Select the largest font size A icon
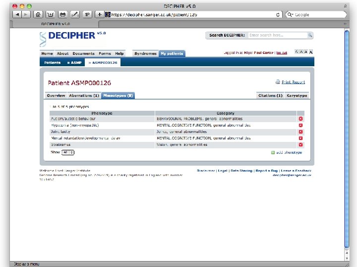The width and height of the screenshot is (357, 267). [311, 52]
